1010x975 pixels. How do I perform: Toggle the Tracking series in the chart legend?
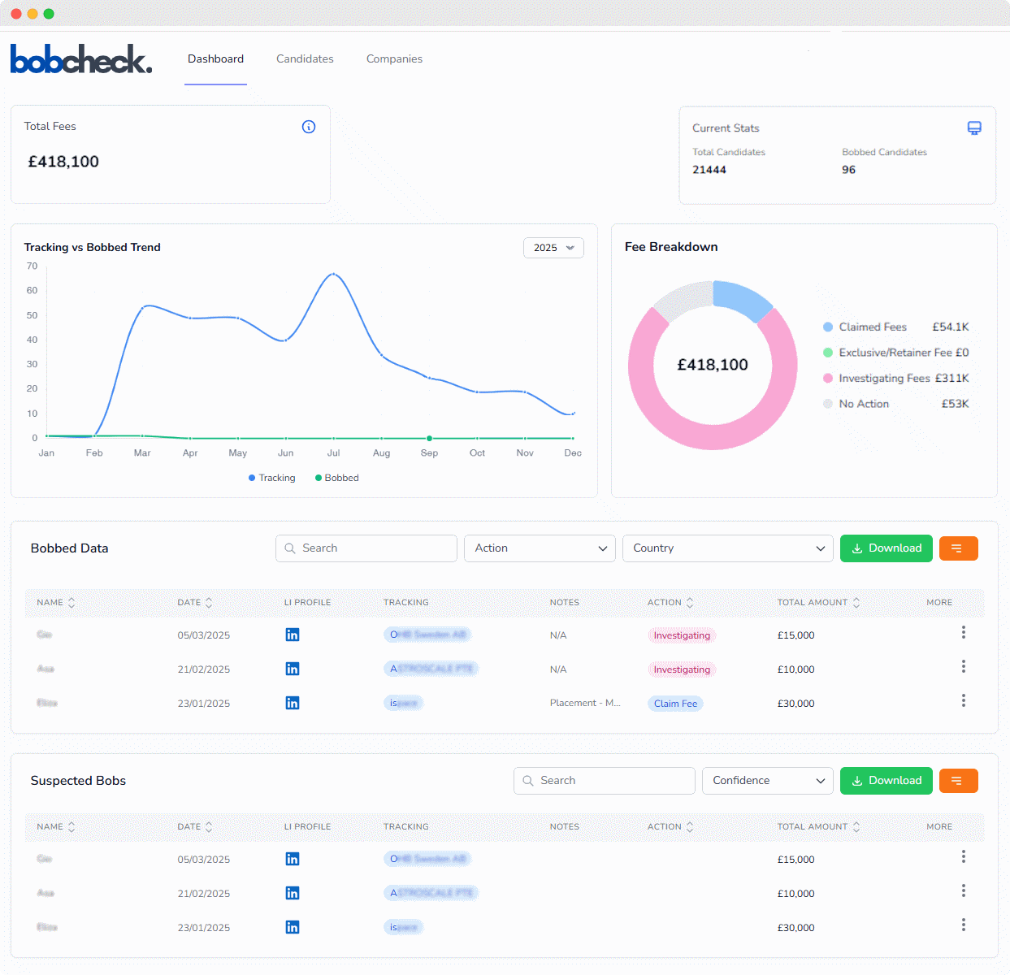[x=272, y=478]
